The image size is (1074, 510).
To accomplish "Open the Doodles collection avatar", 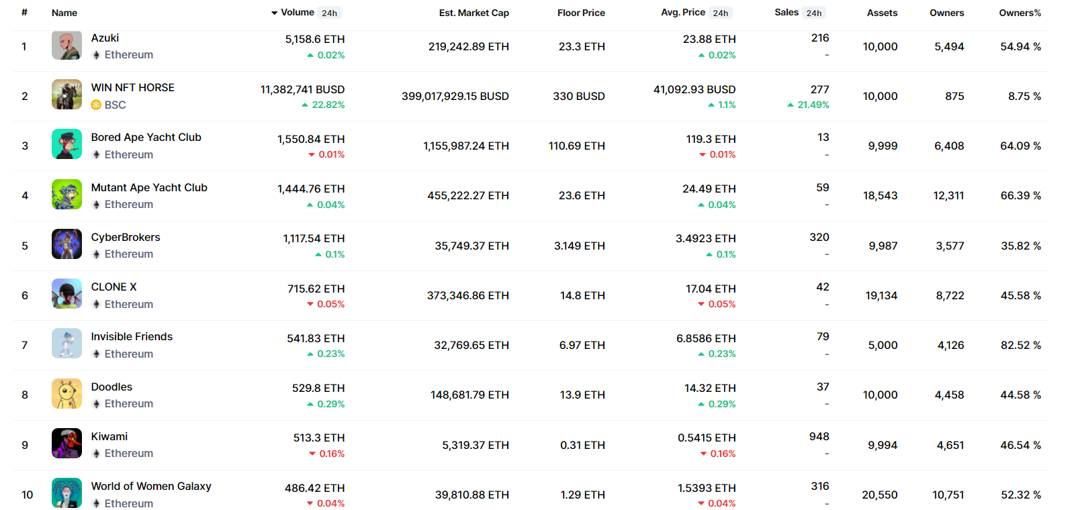I will coord(66,394).
